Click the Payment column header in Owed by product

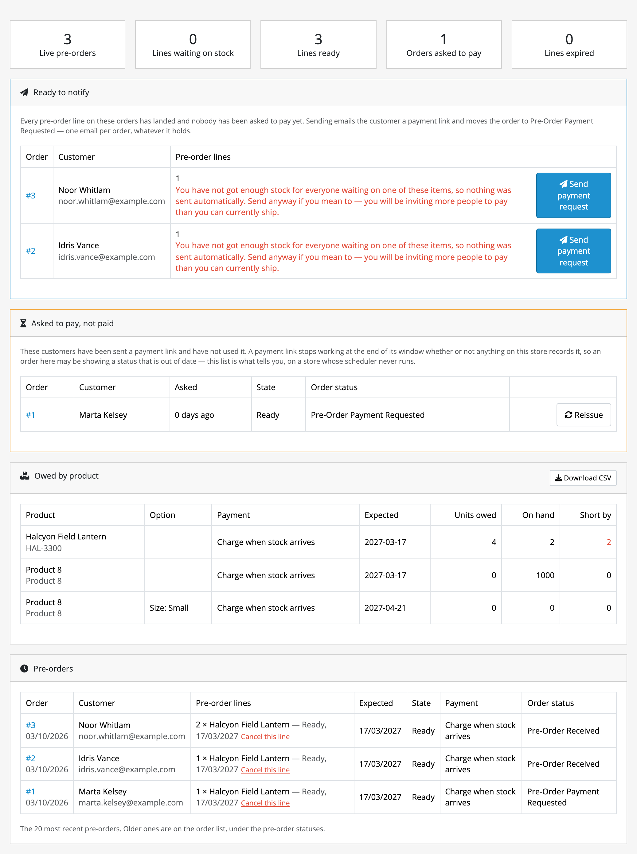click(x=233, y=515)
